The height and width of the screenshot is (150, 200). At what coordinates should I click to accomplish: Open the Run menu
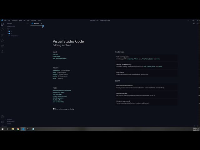pos(28,20)
